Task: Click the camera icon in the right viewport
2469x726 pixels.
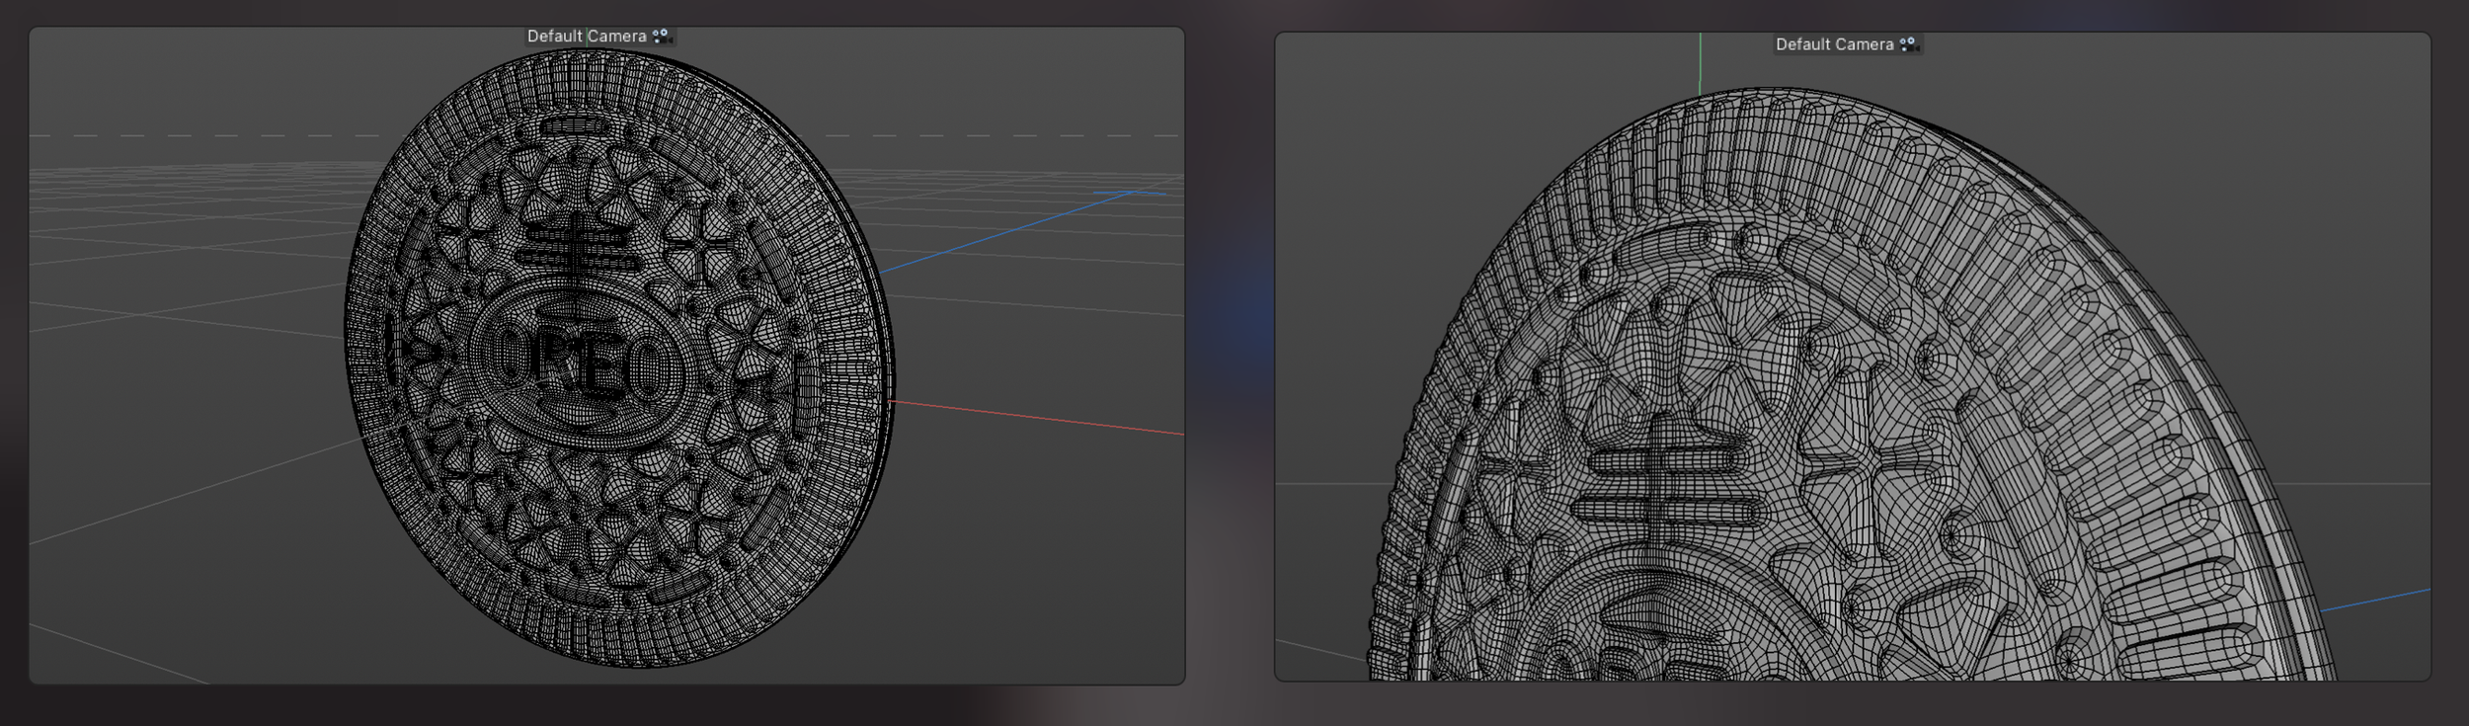Action: tap(1909, 44)
